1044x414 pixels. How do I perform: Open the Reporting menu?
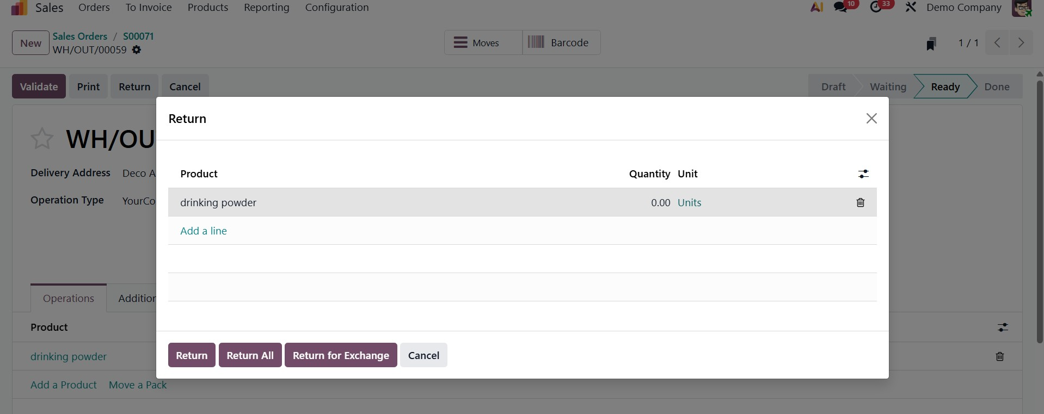point(267,8)
